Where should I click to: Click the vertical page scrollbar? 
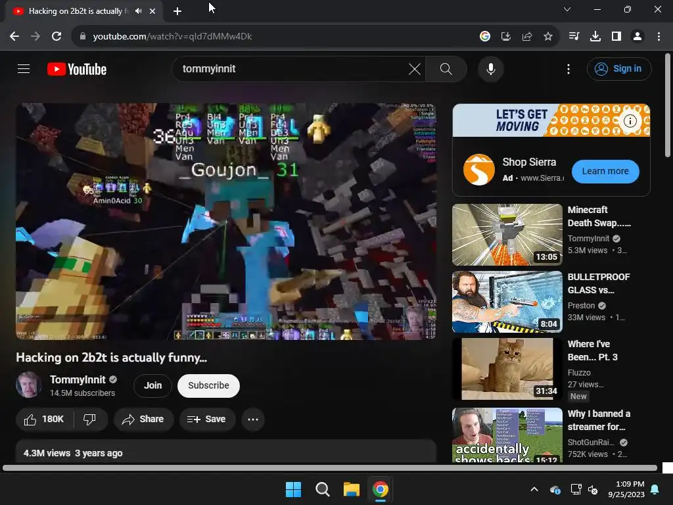coord(668,105)
